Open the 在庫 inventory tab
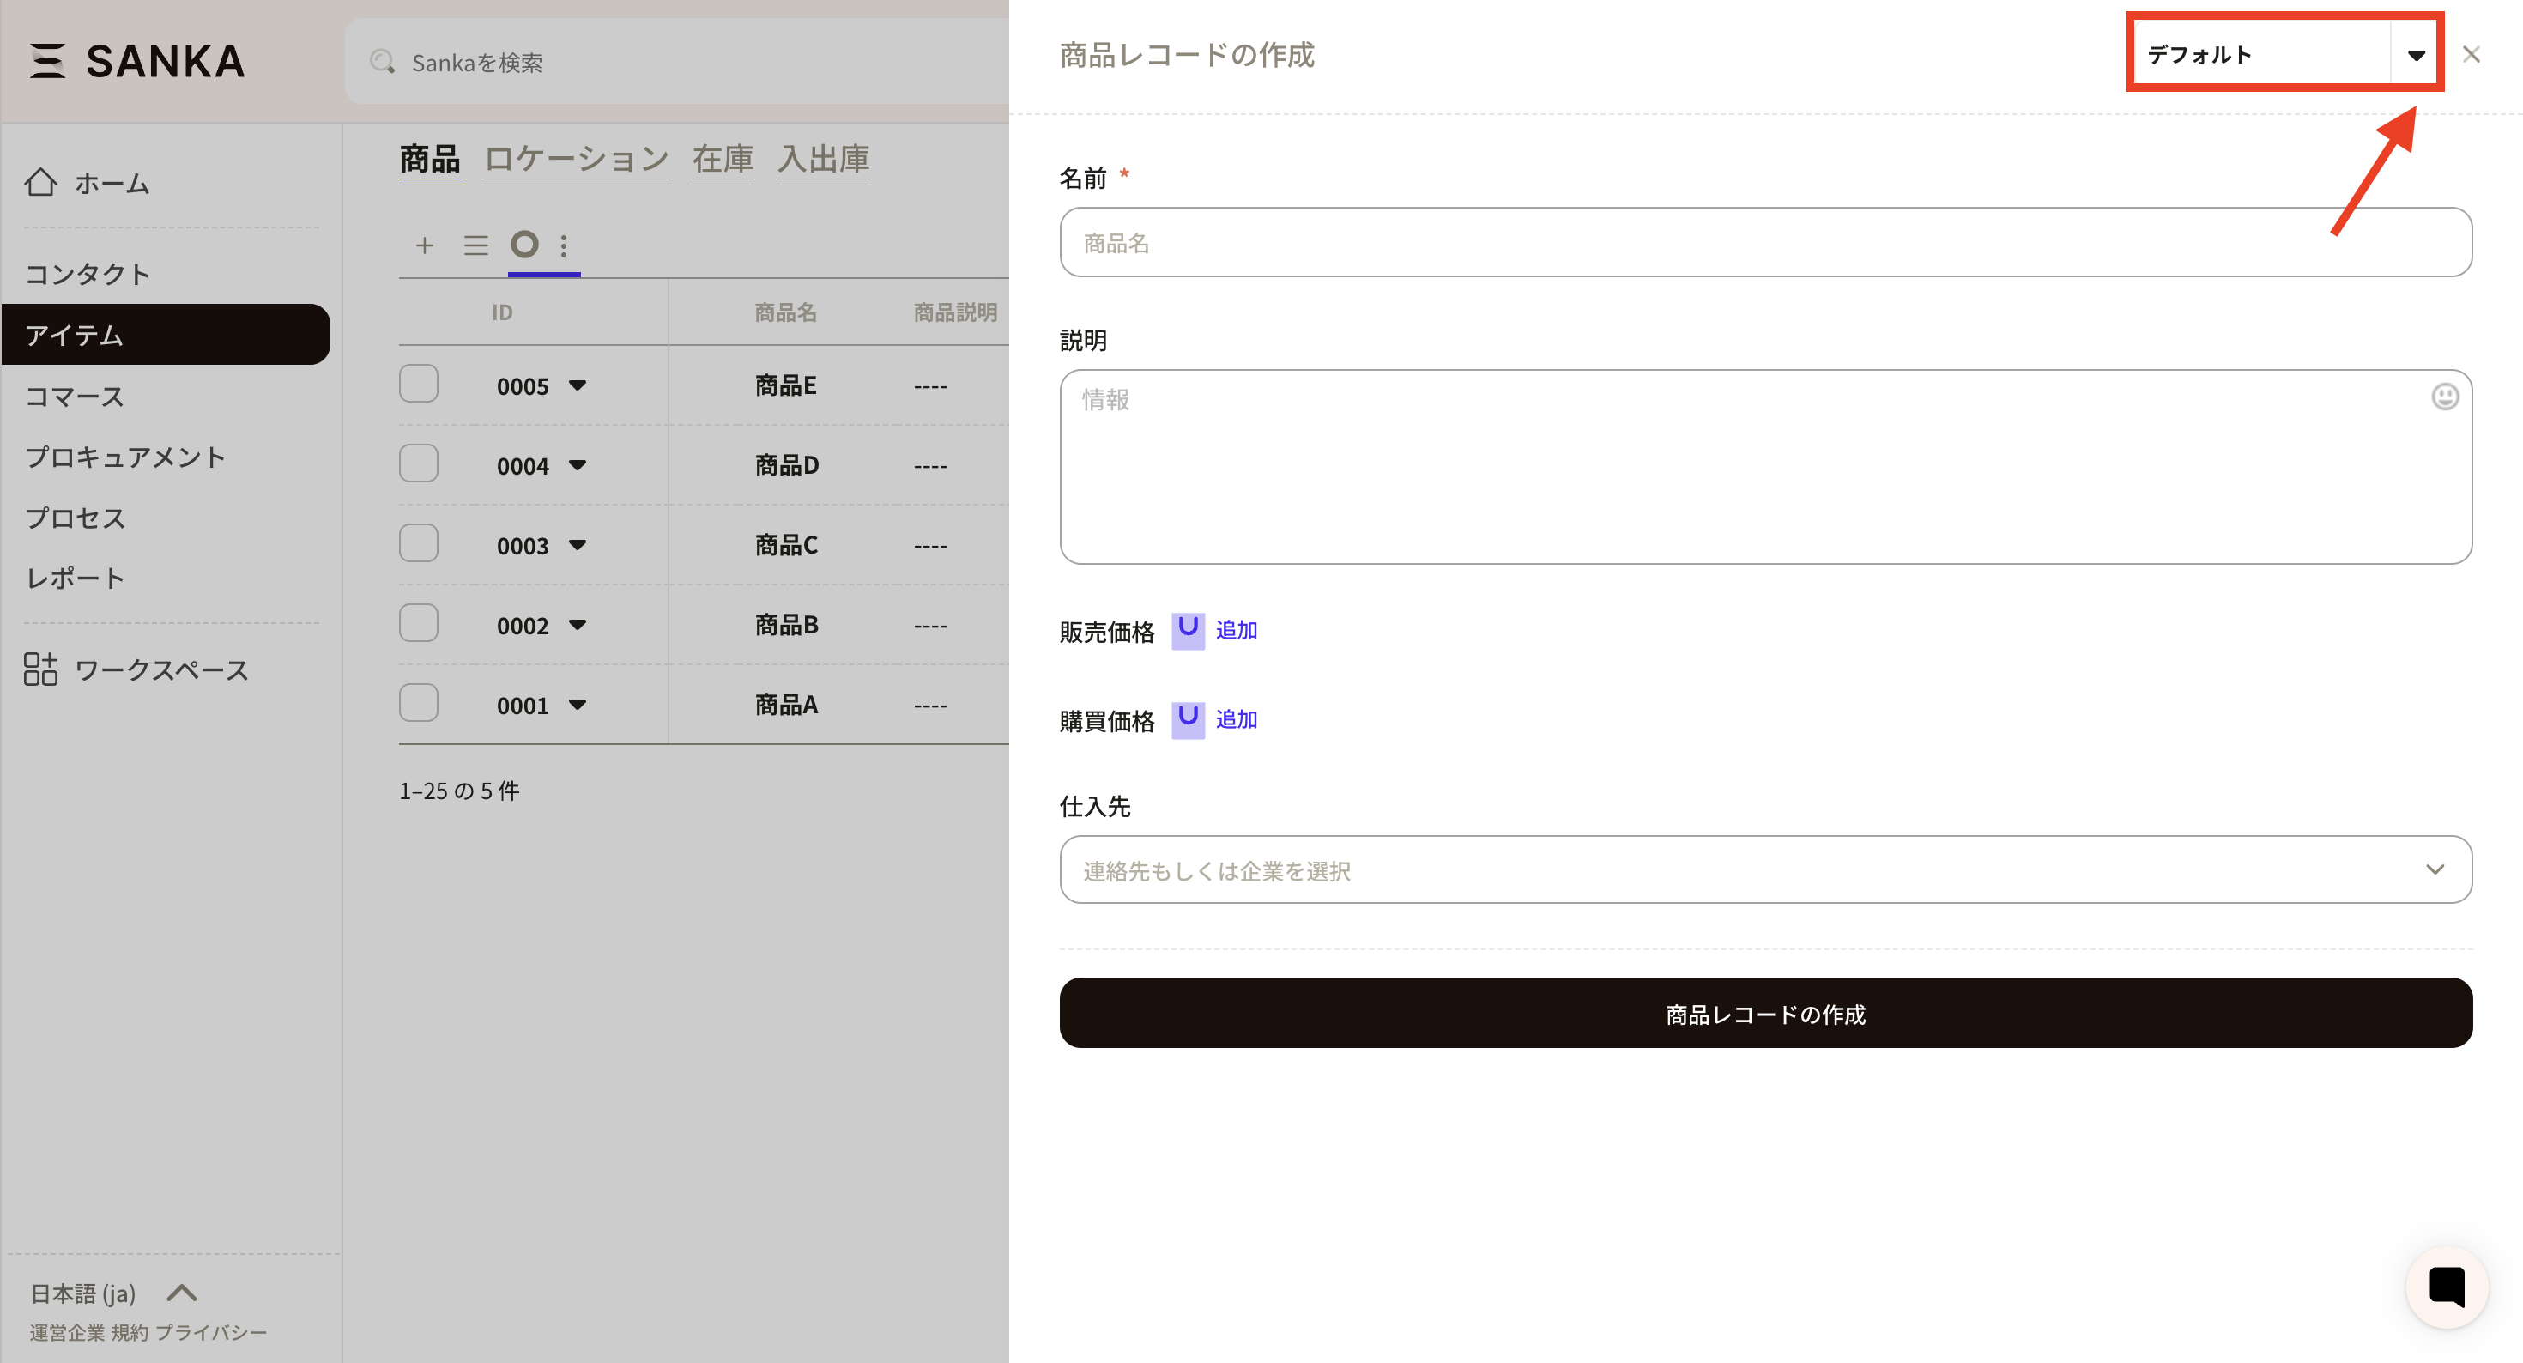The width and height of the screenshot is (2523, 1363). (x=722, y=159)
